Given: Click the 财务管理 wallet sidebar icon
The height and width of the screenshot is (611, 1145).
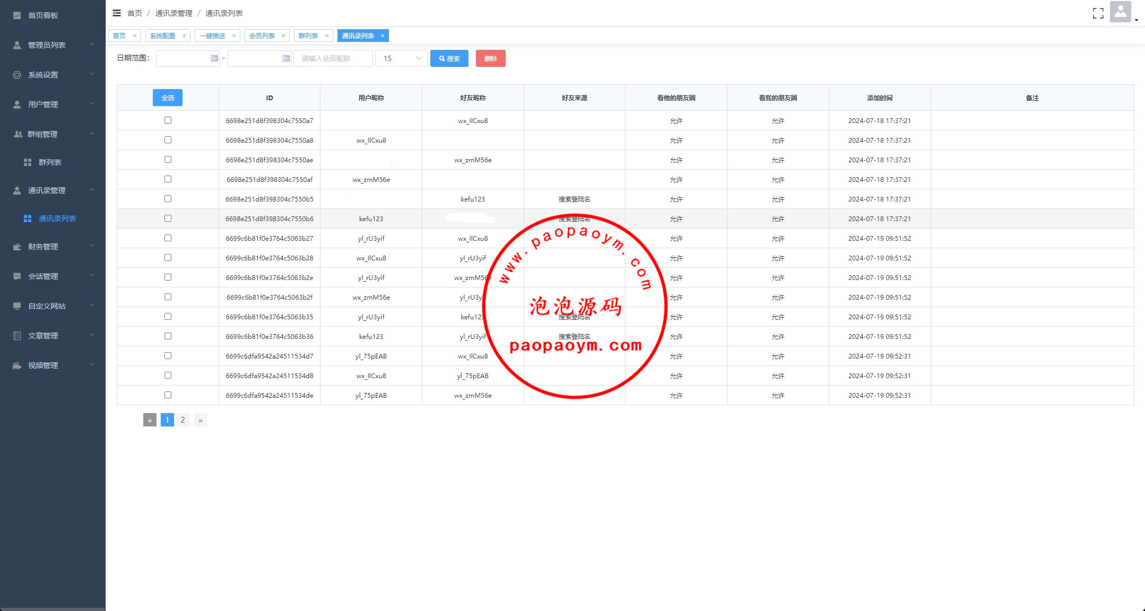Looking at the screenshot, I should (17, 247).
